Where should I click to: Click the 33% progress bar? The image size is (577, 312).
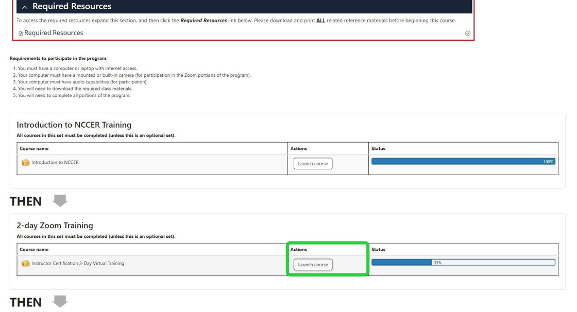463,263
